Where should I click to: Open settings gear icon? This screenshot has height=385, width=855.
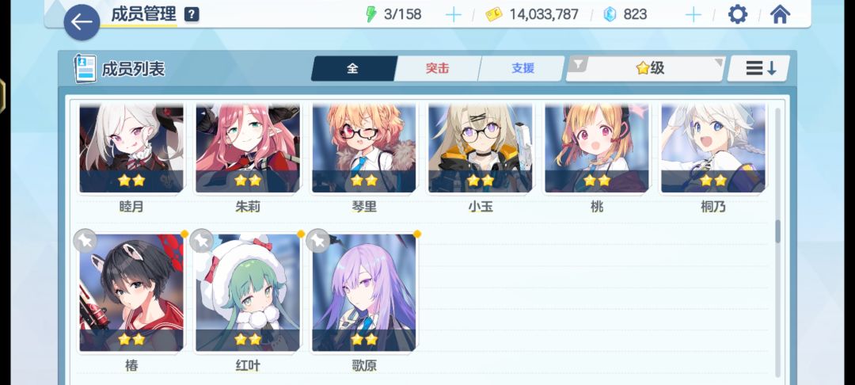(738, 14)
